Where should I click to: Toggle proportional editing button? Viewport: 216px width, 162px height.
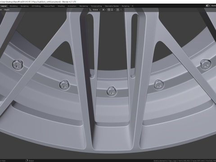(x=118, y=10)
